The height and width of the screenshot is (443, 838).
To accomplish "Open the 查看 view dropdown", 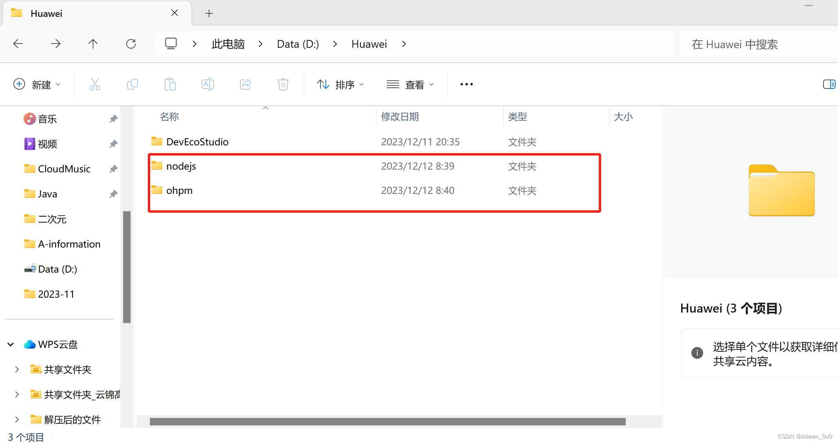I will [410, 85].
